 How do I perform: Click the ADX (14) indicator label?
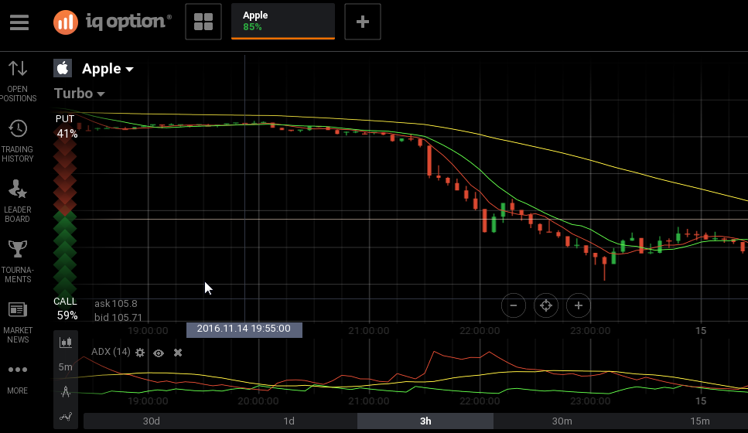111,352
